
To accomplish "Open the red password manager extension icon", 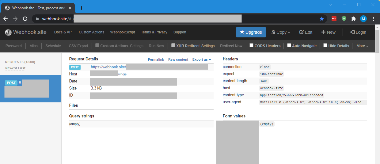I will [x=334, y=19].
